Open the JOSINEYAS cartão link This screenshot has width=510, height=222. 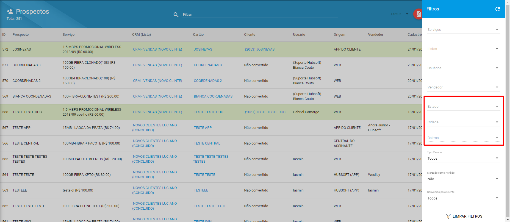pos(203,49)
